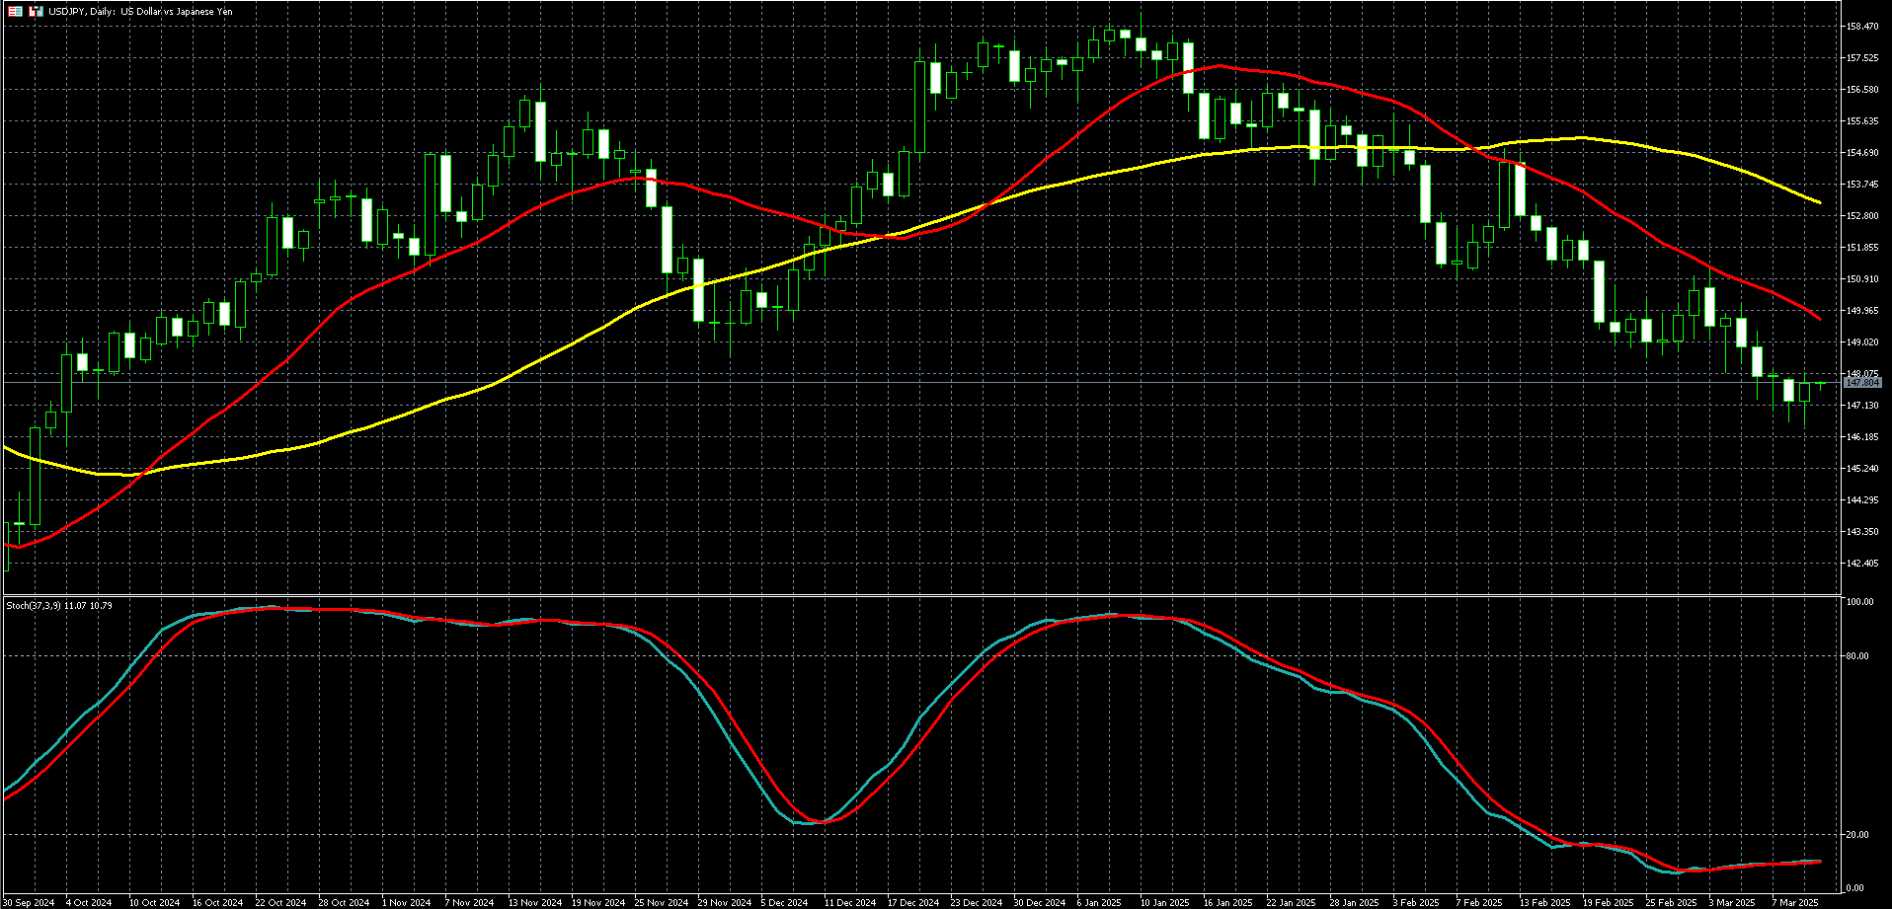The height and width of the screenshot is (909, 1892).
Task: Click the 7 Mar 2025 date label
Action: coord(1794,902)
